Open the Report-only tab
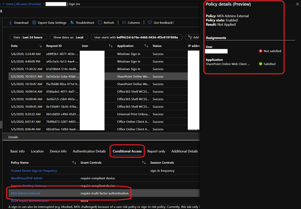301x209 pixels. pyautogui.click(x=156, y=151)
